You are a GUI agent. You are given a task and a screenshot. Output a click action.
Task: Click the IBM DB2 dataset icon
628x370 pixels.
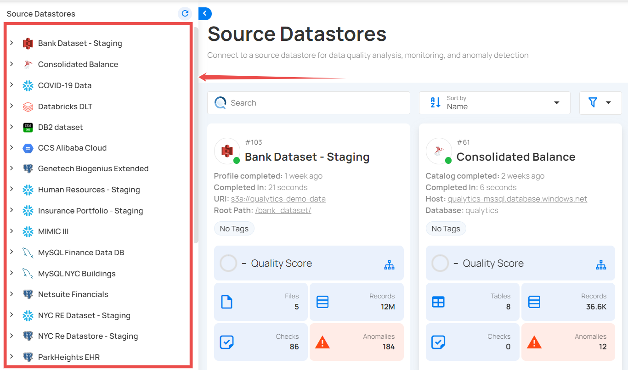pos(28,127)
